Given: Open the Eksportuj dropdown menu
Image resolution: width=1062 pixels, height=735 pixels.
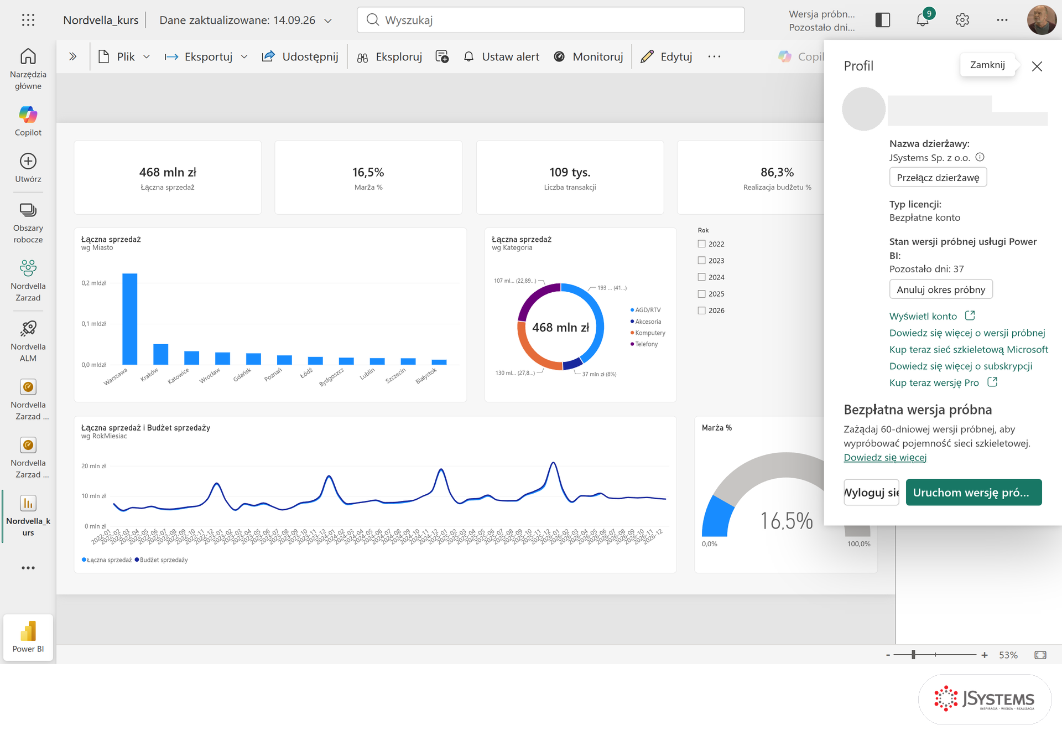Looking at the screenshot, I should 206,56.
